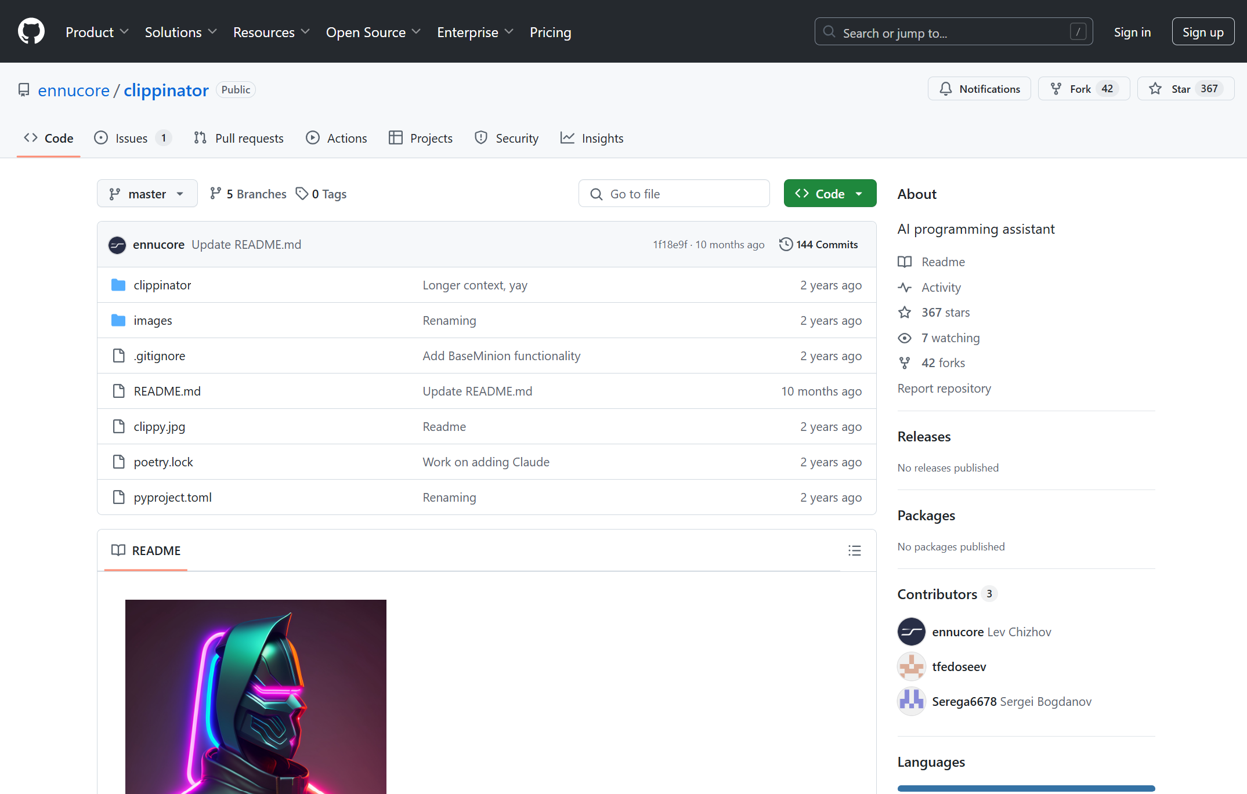Open the README outline list icon

(854, 550)
